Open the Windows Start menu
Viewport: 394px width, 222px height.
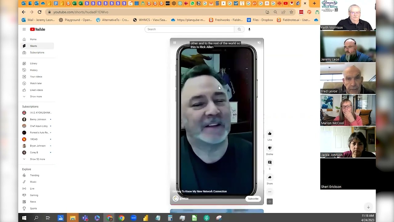point(24,218)
